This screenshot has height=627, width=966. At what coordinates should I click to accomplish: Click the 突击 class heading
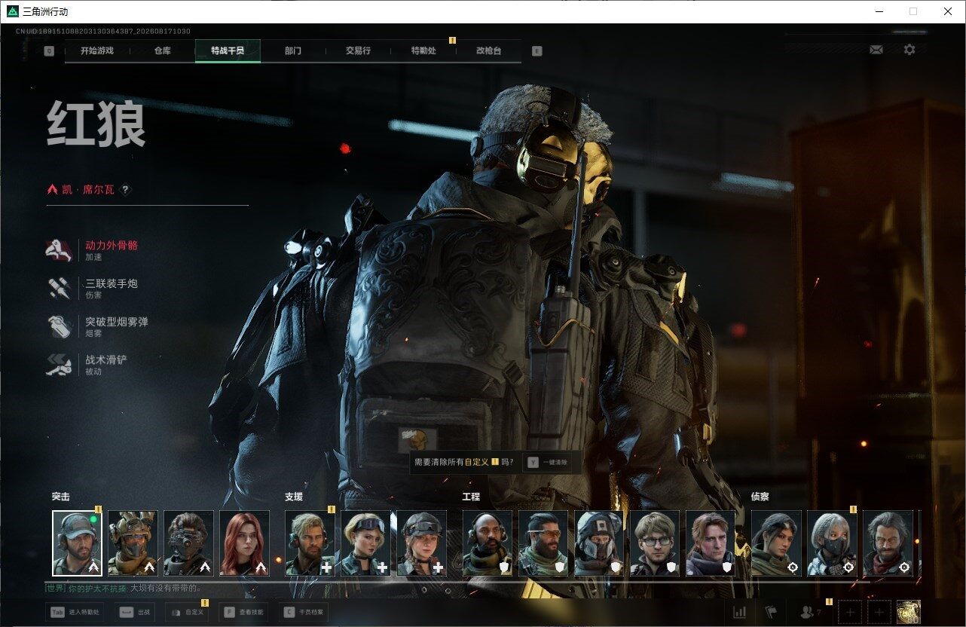click(x=60, y=497)
